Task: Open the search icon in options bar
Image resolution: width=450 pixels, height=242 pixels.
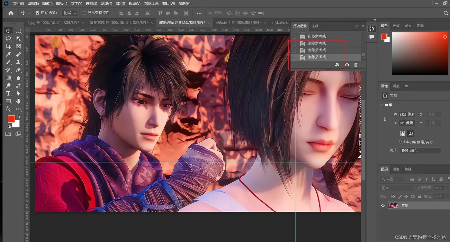Action: pos(446,13)
